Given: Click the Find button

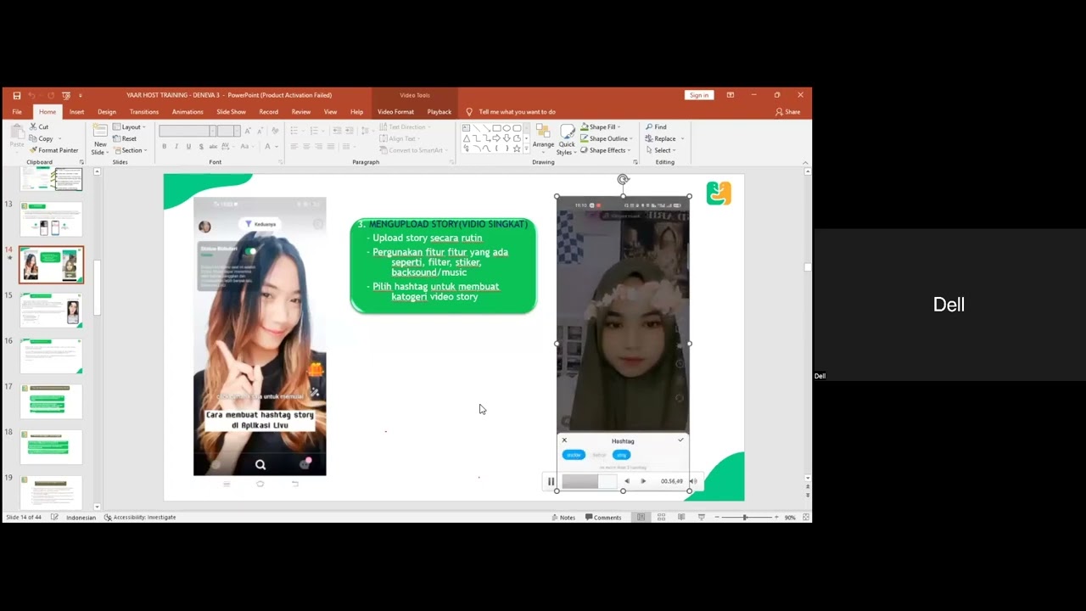Looking at the screenshot, I should coord(656,126).
